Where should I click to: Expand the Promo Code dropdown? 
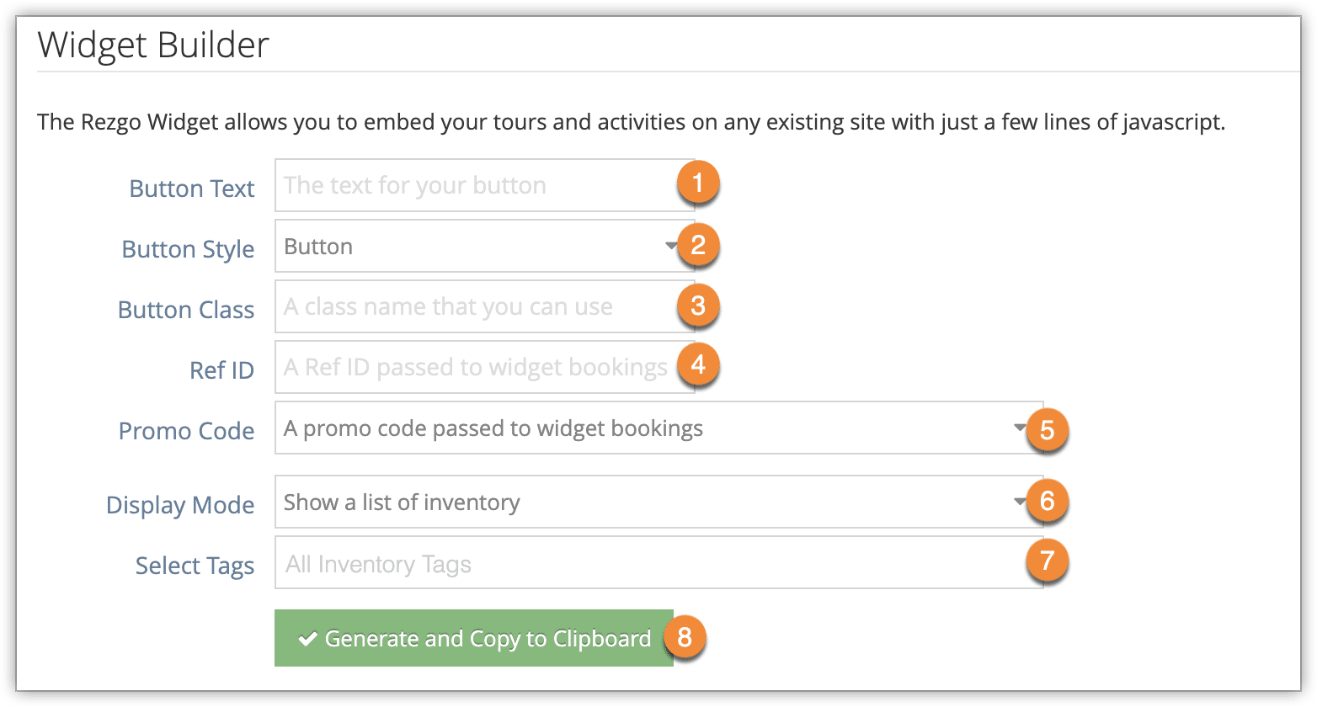coord(658,428)
